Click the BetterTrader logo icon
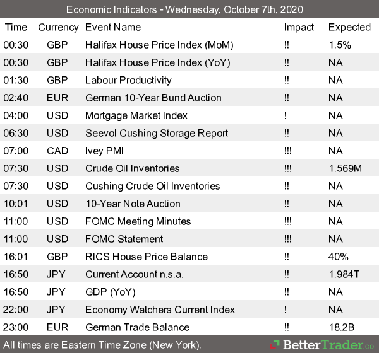This screenshot has width=379, height=353. 275,345
